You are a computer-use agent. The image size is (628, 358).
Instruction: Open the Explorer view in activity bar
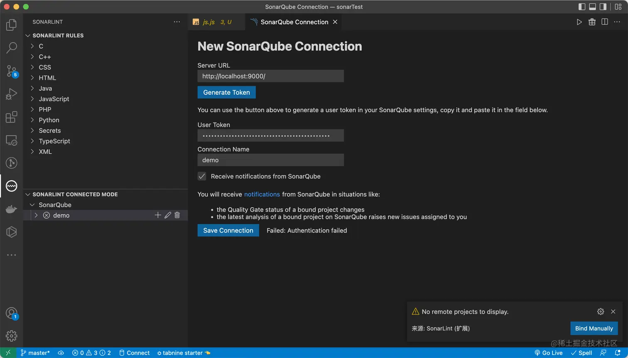coord(12,25)
